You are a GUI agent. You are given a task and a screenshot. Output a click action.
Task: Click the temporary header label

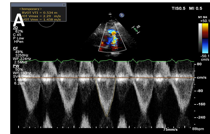point(31,9)
